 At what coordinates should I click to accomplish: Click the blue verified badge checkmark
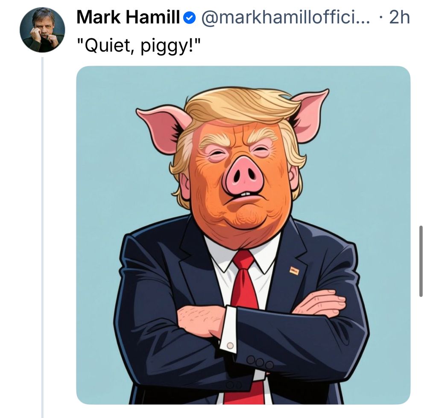coord(189,17)
